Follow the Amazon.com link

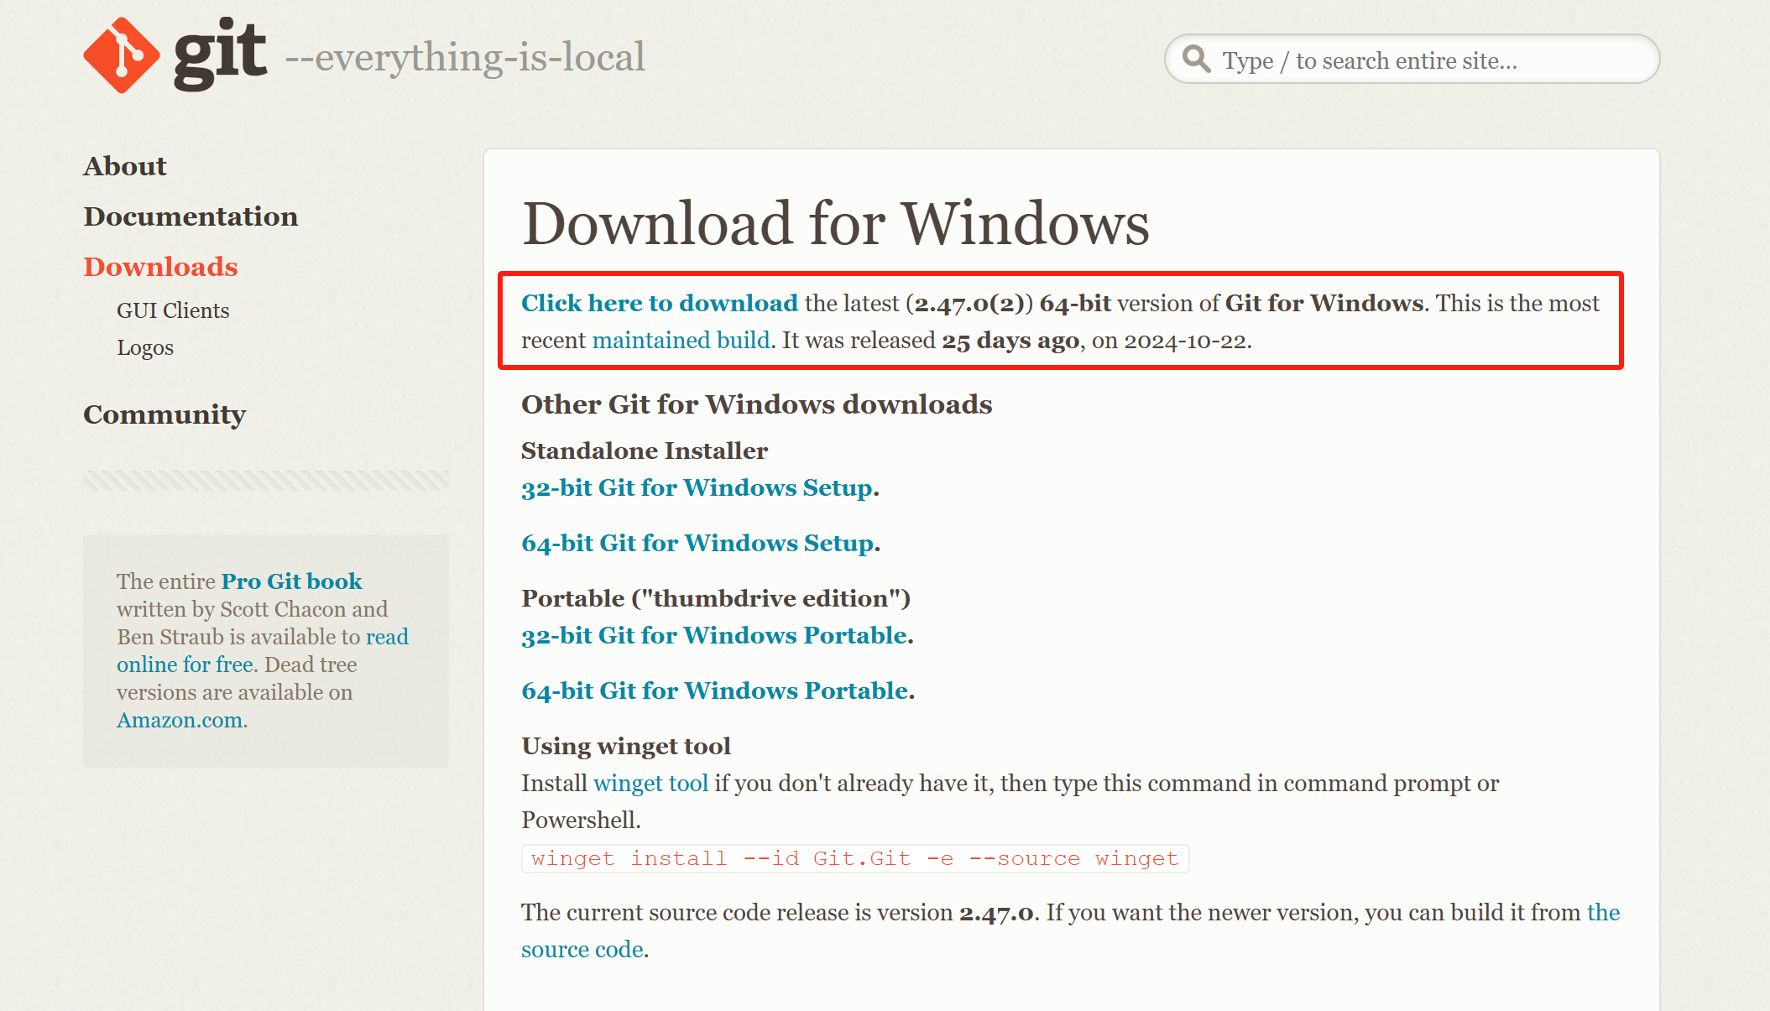[x=180, y=721]
